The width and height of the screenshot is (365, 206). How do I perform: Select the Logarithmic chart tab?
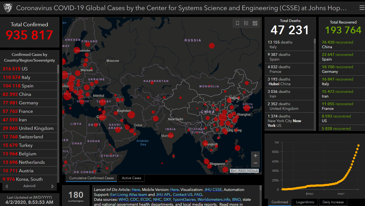click(305, 202)
